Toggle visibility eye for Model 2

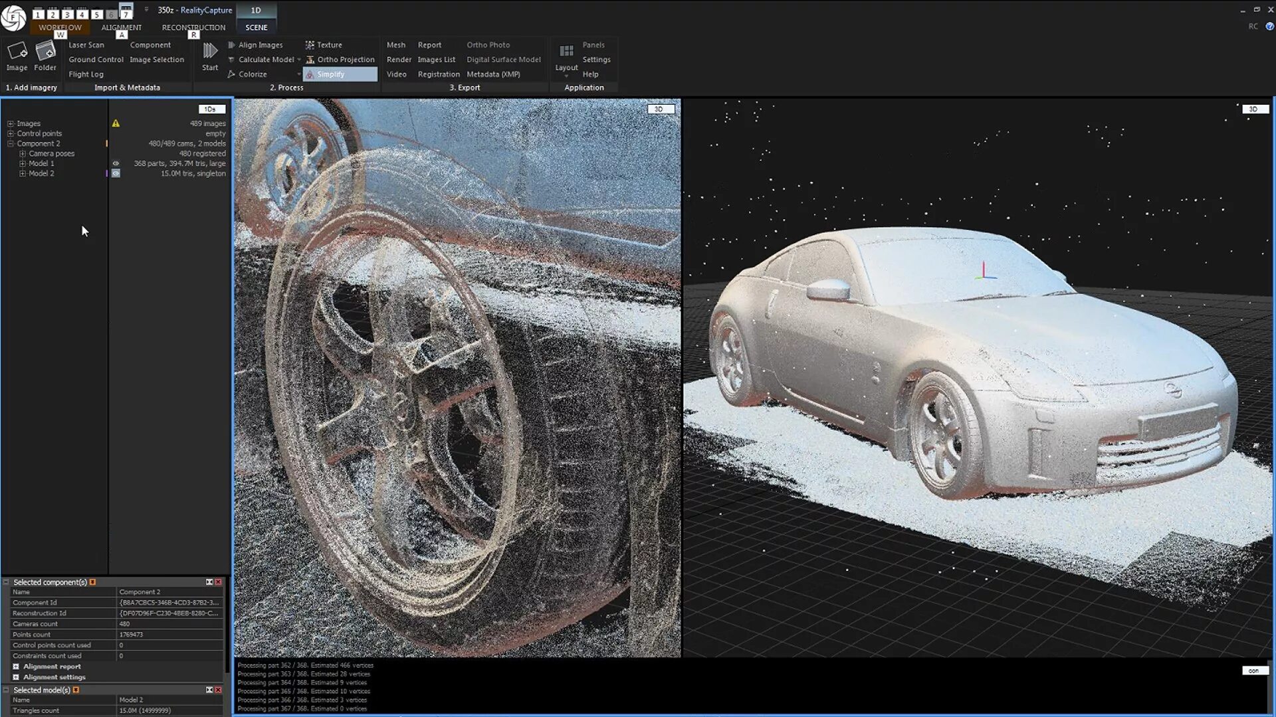point(116,173)
